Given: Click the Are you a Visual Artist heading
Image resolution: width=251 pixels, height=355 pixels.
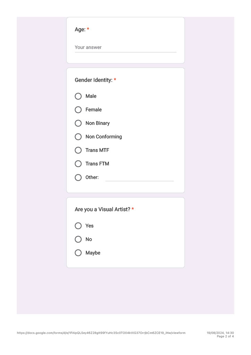Looking at the screenshot, I should (x=102, y=209).
